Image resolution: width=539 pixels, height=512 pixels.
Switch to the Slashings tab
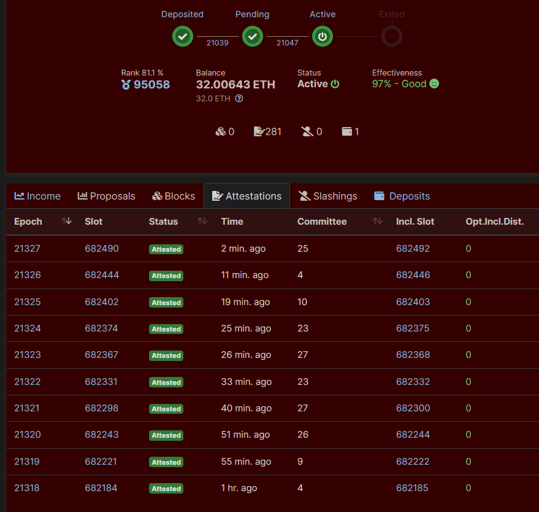[x=327, y=196]
